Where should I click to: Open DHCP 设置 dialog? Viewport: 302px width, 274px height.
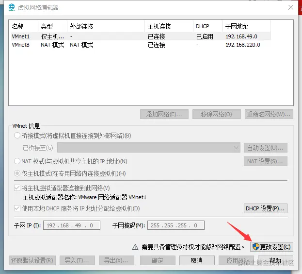pyautogui.click(x=266, y=208)
